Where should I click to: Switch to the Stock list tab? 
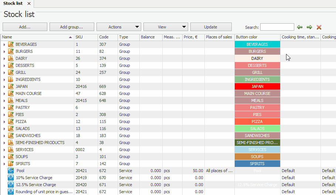tap(13, 3)
